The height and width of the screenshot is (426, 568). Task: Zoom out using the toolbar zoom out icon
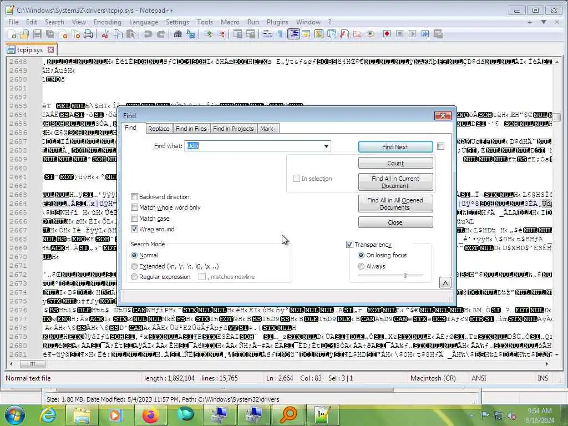pos(221,34)
